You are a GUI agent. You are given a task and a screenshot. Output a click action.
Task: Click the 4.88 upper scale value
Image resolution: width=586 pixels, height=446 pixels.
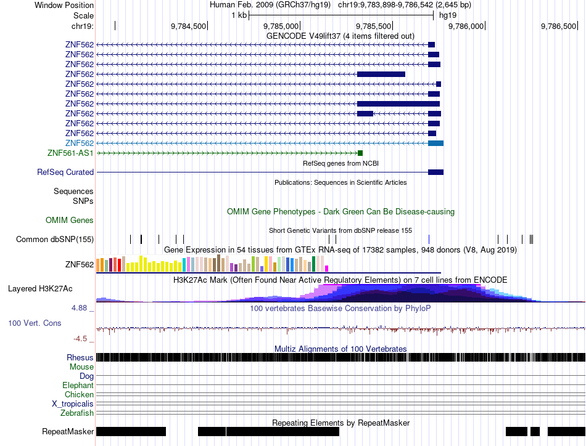79,308
